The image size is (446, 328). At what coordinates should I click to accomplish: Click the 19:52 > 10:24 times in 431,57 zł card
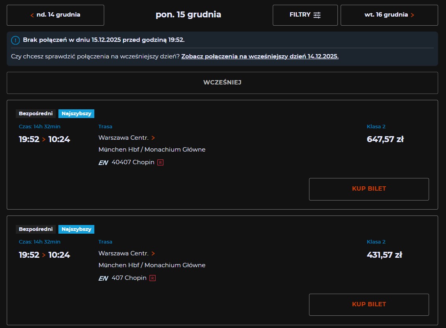pyautogui.click(x=44, y=255)
